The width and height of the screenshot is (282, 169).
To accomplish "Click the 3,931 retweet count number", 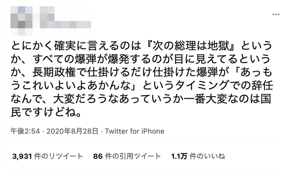I will pos(22,156).
